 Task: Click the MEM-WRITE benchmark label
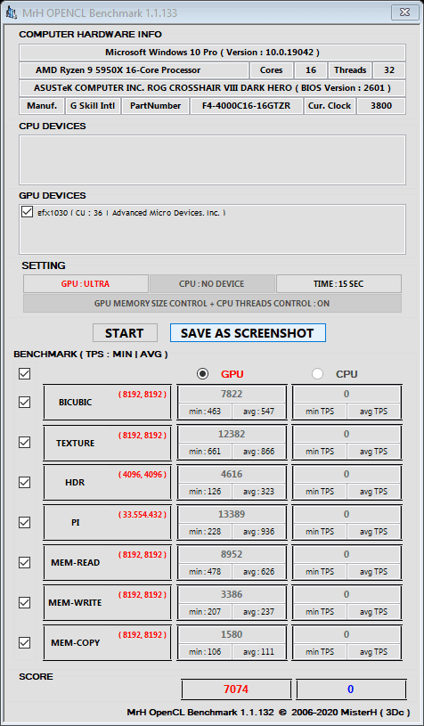point(75,603)
